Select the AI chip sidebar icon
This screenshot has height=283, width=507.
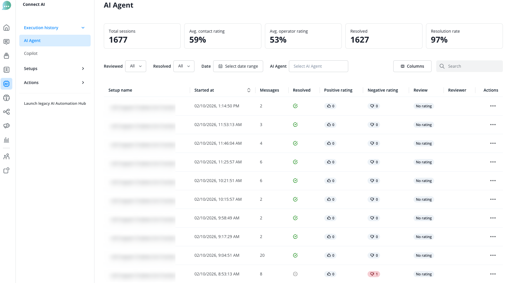[x=6, y=84]
